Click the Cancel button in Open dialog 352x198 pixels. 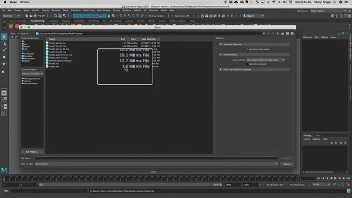287,164
